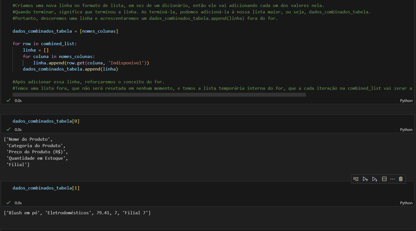Click execution time 0.0s under dados_combinados_tabela[0]

click(18, 130)
